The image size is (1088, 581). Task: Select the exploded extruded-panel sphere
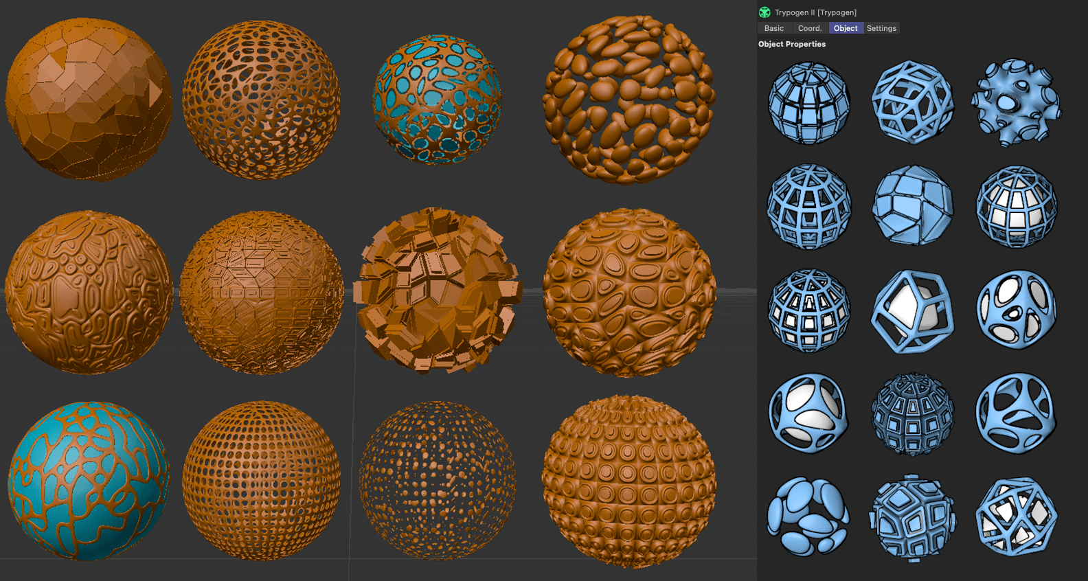(438, 290)
